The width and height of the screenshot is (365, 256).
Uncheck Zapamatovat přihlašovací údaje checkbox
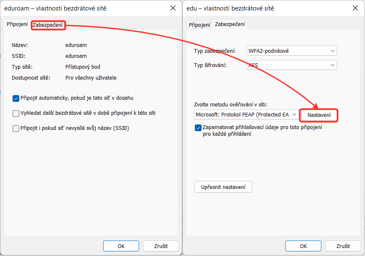pos(198,128)
